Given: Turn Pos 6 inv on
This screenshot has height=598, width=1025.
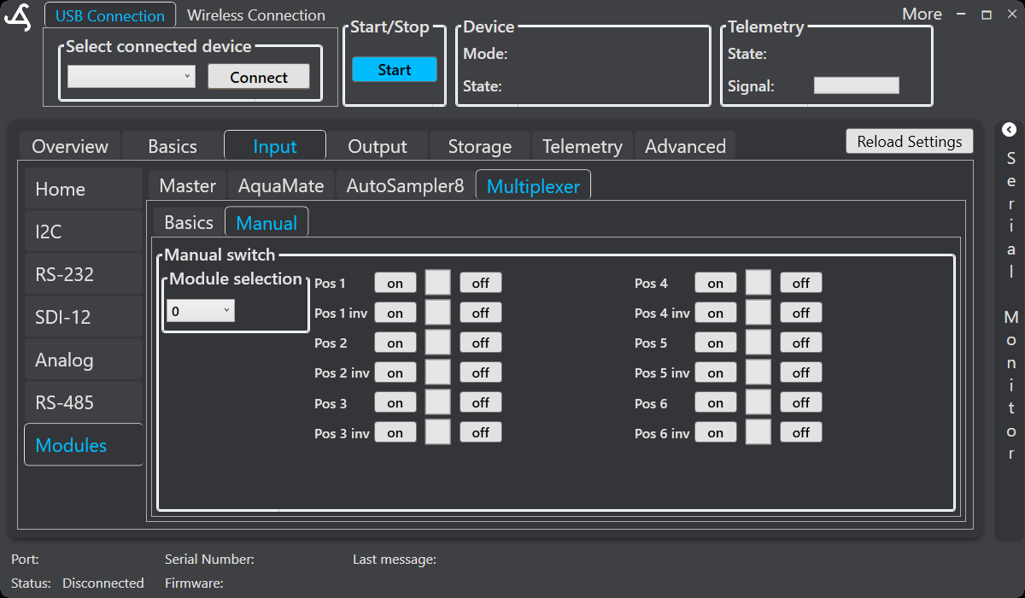Looking at the screenshot, I should pyautogui.click(x=716, y=432).
